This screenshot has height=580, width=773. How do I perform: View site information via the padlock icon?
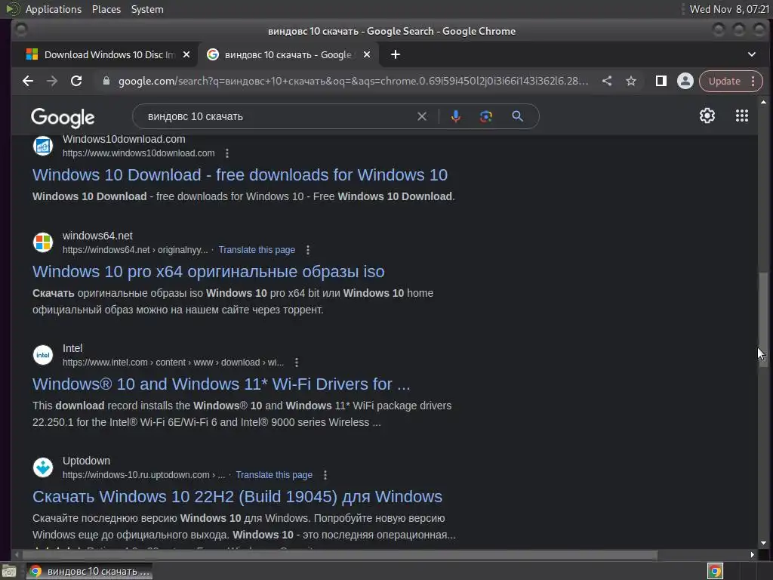[x=106, y=81]
